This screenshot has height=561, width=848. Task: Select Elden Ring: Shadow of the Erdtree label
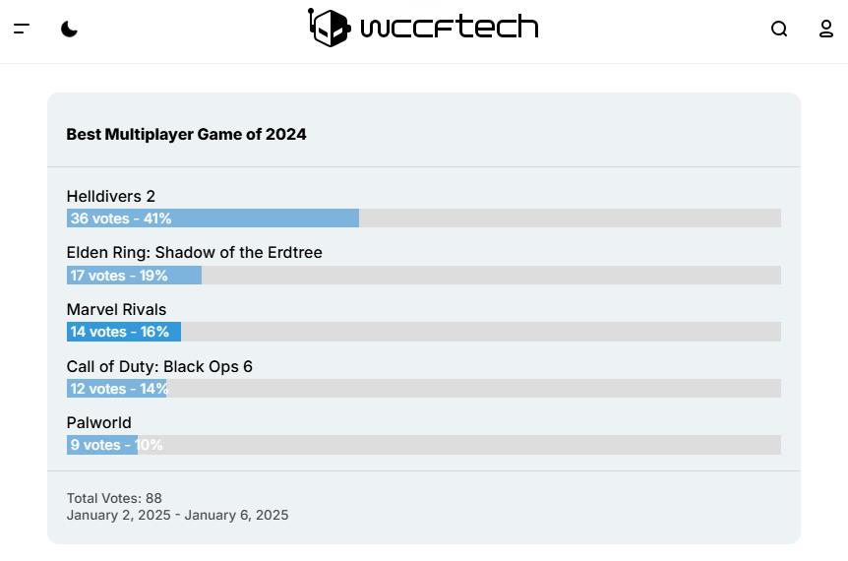[x=194, y=253]
